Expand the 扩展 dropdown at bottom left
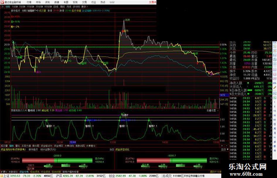The width and height of the screenshot is (277, 178). click(4, 172)
